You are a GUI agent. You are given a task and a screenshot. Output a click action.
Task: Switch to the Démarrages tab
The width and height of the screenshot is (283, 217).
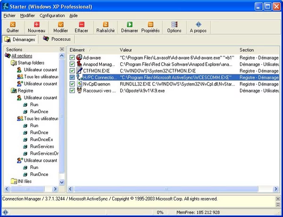click(19, 39)
